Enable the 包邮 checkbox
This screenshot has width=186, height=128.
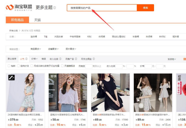tap(9, 66)
